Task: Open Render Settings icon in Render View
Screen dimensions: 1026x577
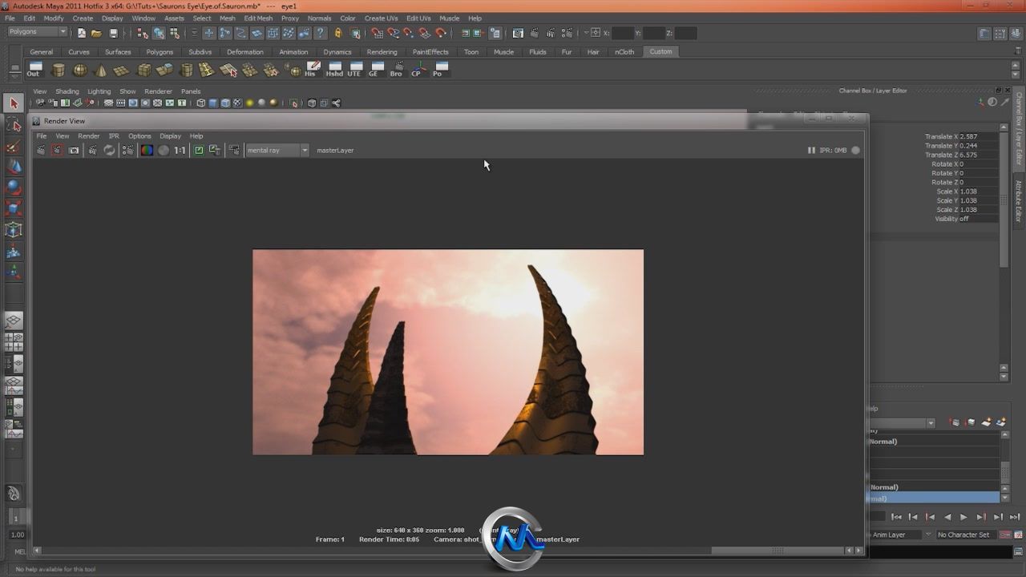Action: tap(127, 150)
